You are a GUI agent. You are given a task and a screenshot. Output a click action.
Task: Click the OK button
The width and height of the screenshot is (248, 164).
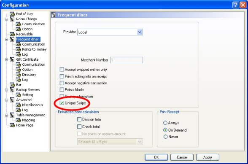pyautogui.click(x=156, y=157)
